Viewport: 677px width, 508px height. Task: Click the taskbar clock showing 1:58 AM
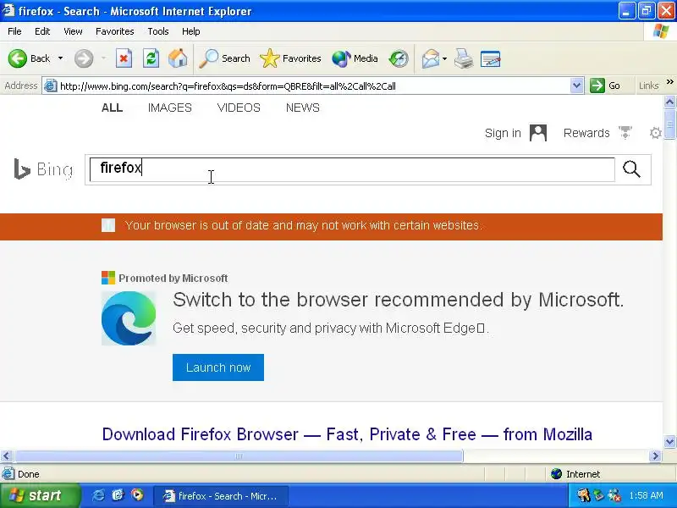646,495
